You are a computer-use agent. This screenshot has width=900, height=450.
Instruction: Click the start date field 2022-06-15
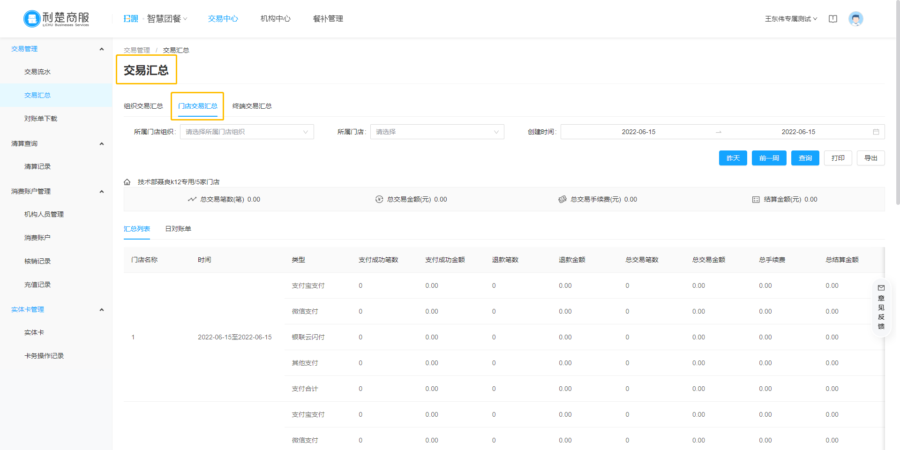tap(638, 132)
